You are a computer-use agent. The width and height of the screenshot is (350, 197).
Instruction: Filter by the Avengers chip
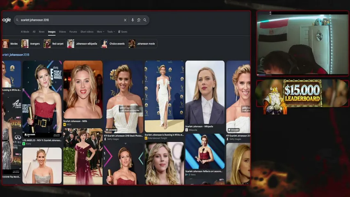point(31,44)
